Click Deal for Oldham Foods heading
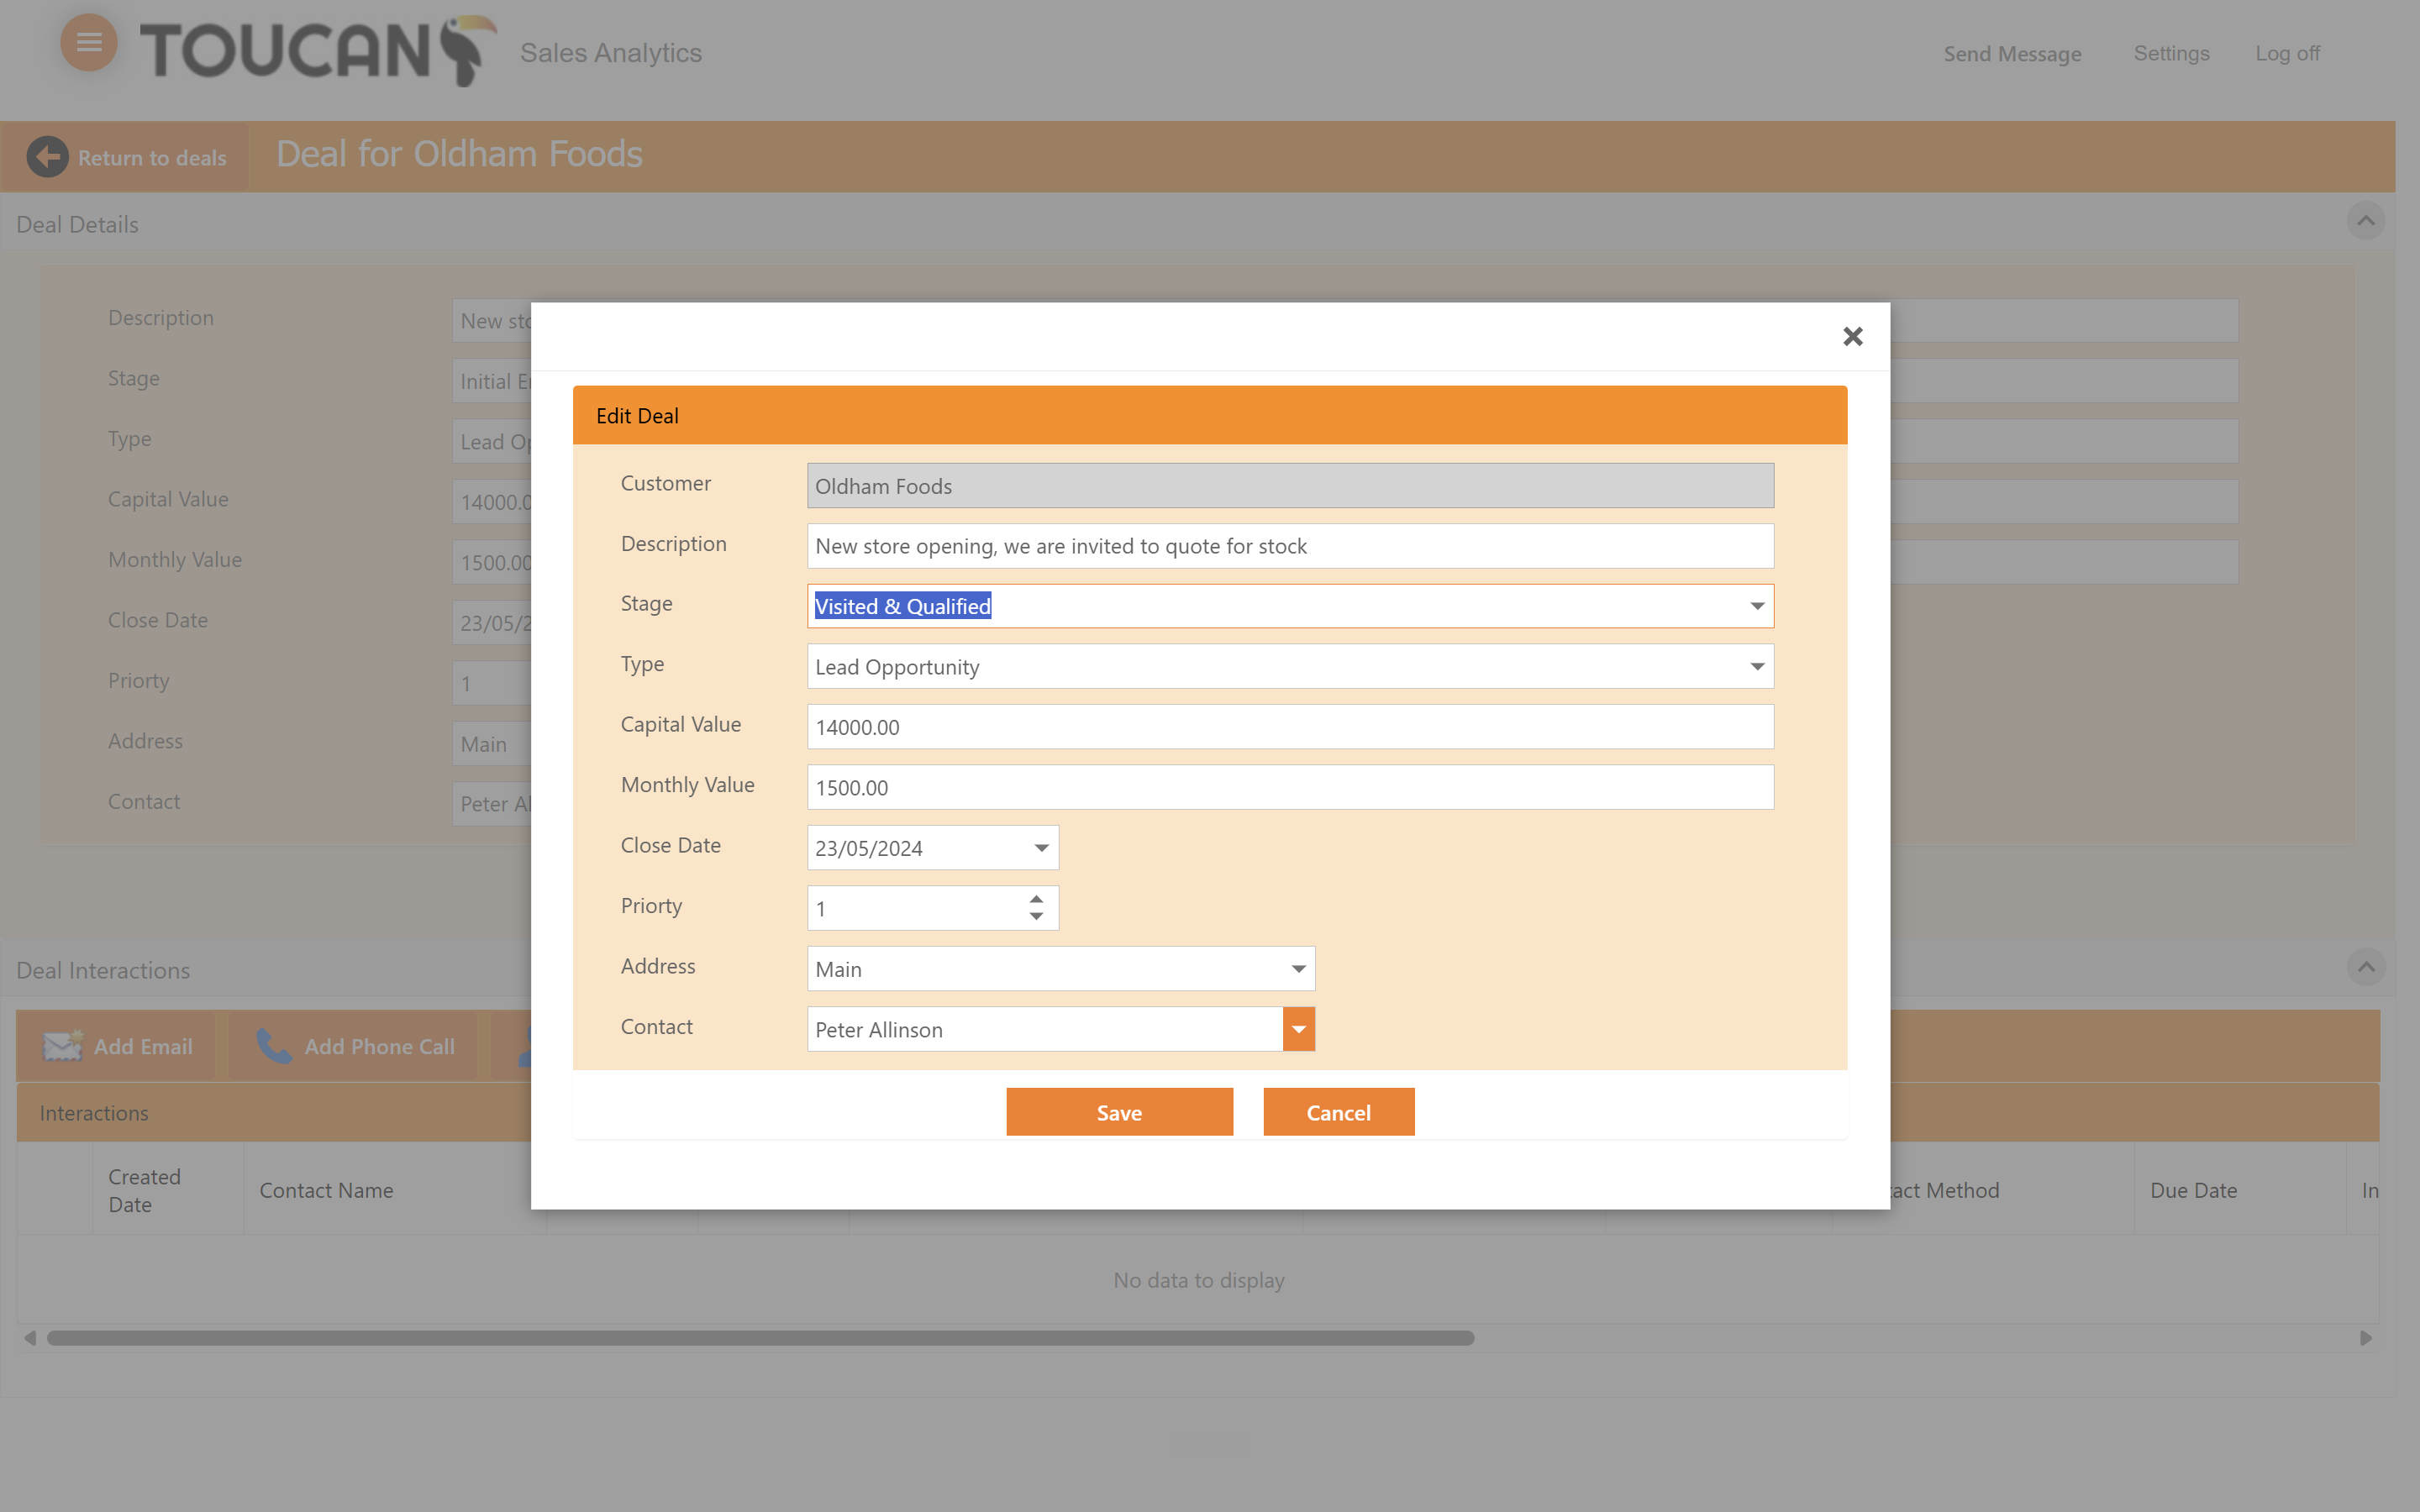The height and width of the screenshot is (1512, 2420). 459,154
